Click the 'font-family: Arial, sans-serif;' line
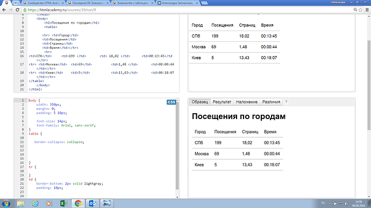 pos(66,125)
